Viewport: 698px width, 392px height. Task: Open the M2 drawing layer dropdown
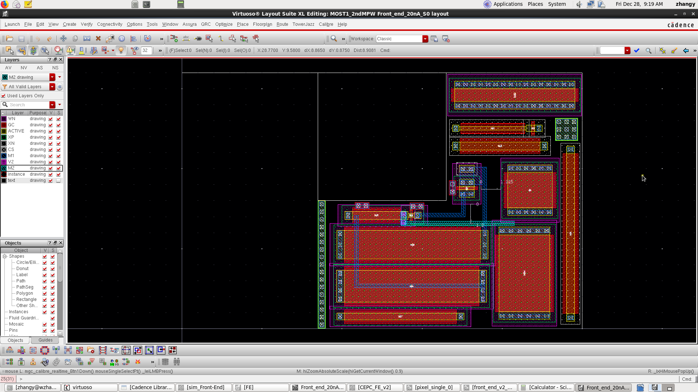coord(52,77)
